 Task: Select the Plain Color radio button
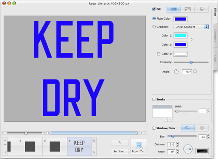tap(154, 18)
